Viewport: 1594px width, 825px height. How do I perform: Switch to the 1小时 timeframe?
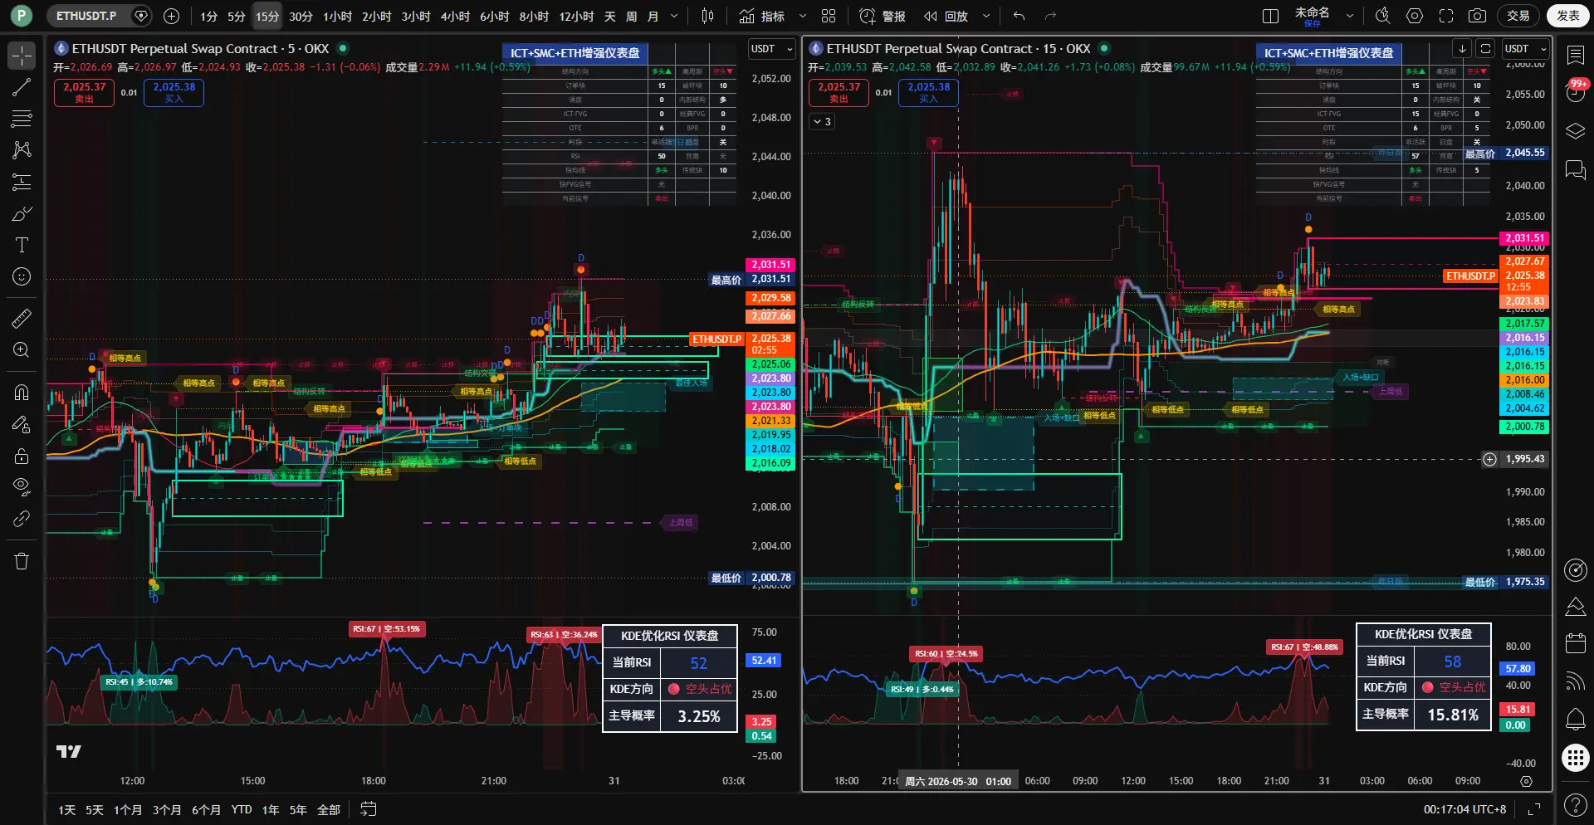point(337,16)
